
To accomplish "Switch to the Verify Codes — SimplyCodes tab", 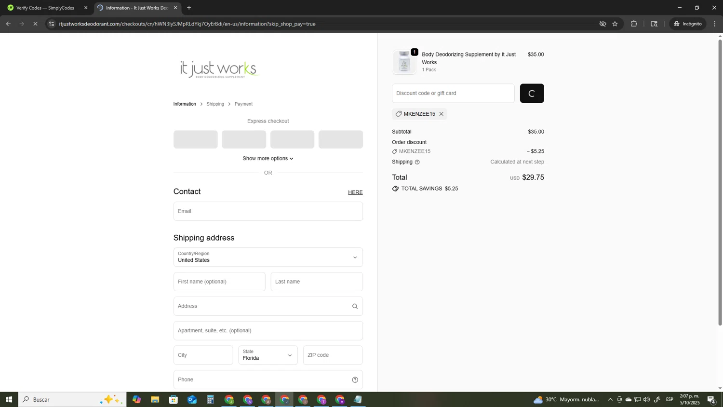I will pos(45,8).
